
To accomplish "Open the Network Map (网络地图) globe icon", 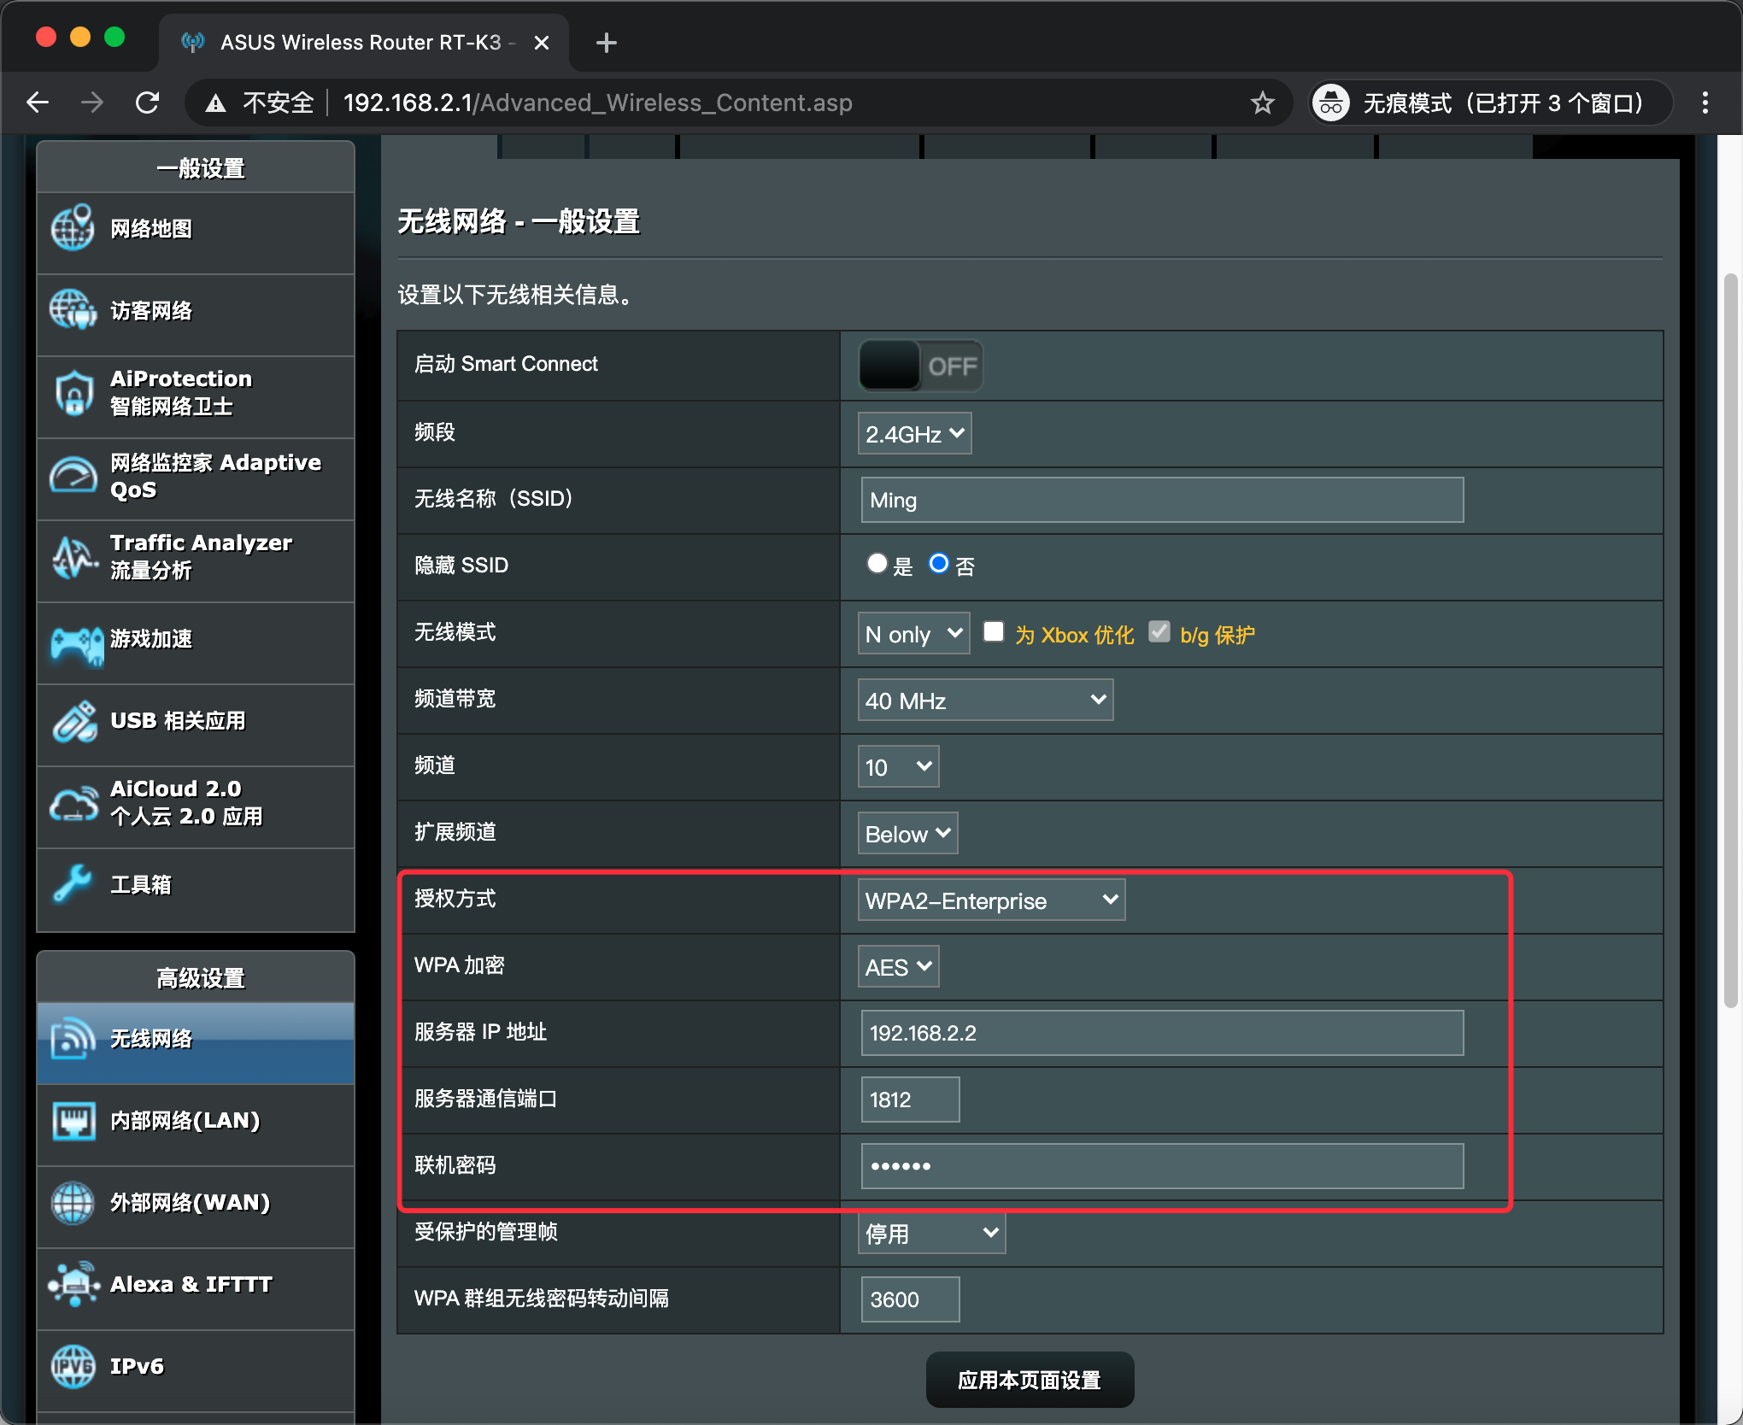I will 73,228.
